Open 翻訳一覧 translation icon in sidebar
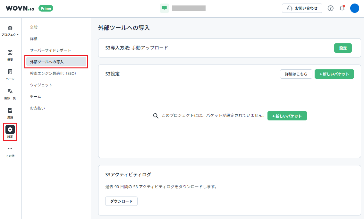 click(10, 91)
